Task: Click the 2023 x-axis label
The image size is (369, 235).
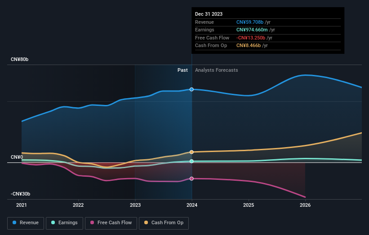Action: (135, 205)
